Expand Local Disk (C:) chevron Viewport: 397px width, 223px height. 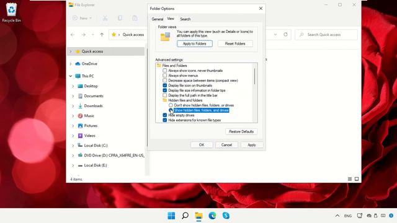pos(73,146)
